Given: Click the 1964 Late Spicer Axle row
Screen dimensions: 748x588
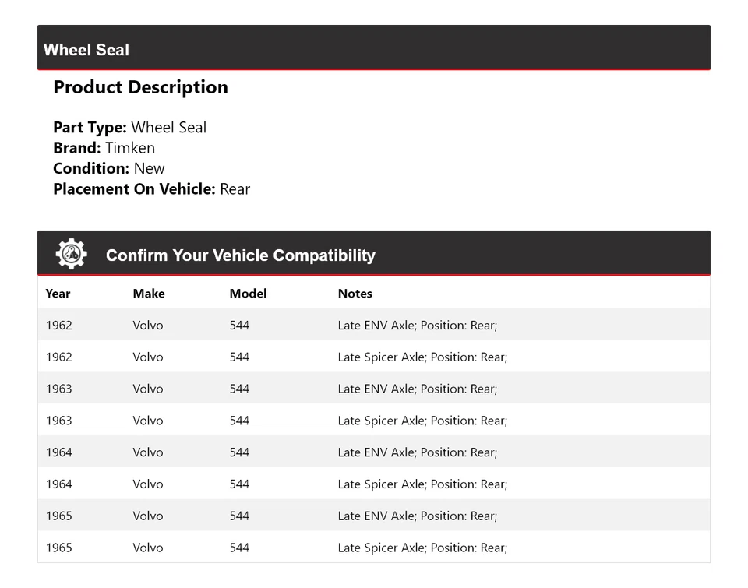Looking at the screenshot, I should pos(373,484).
